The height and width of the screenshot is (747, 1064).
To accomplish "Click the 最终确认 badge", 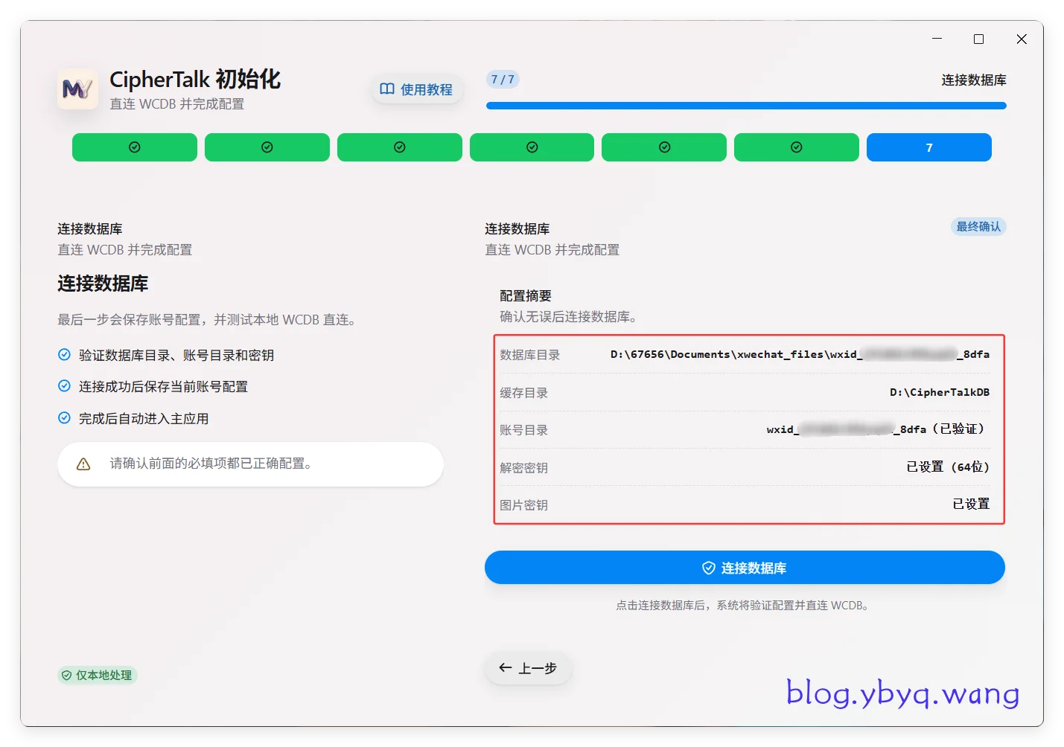I will 978,226.
